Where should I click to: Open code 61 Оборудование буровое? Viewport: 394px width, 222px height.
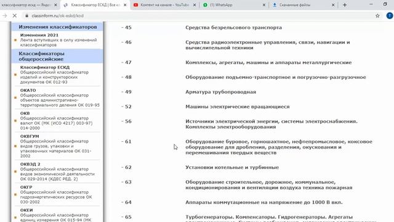[279, 147]
